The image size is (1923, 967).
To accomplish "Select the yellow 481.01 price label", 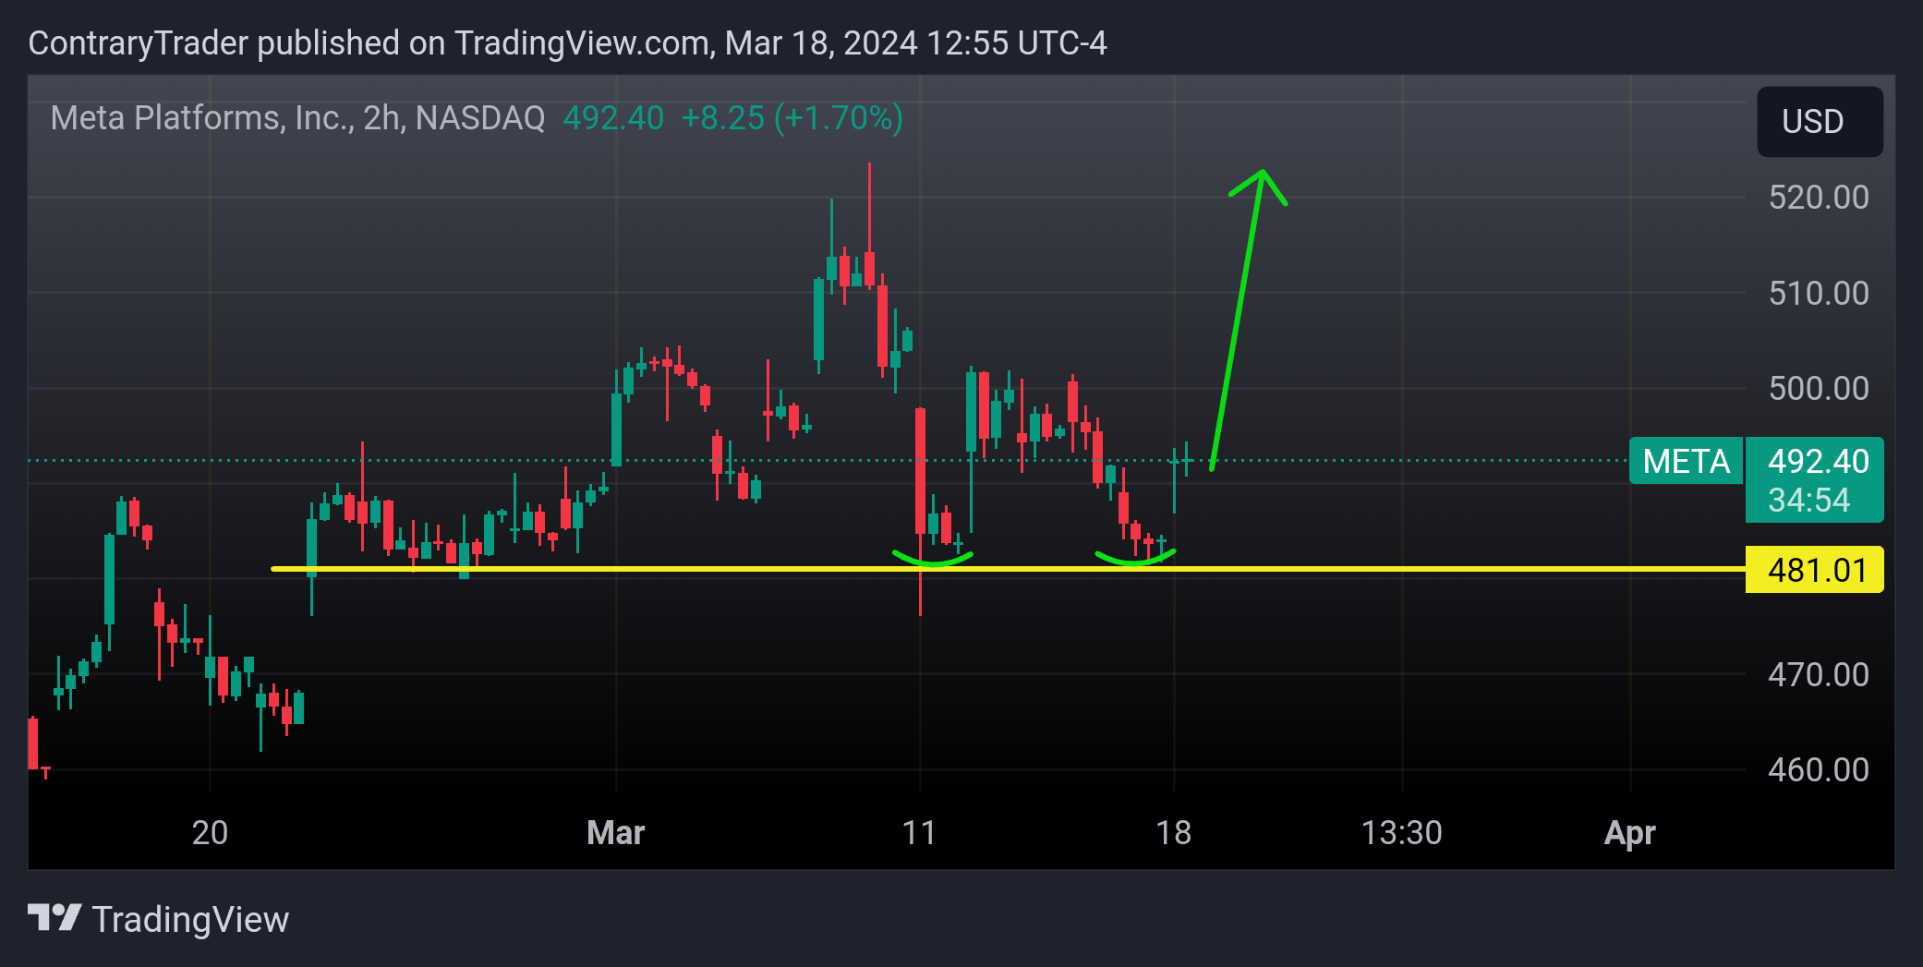I will click(1814, 570).
